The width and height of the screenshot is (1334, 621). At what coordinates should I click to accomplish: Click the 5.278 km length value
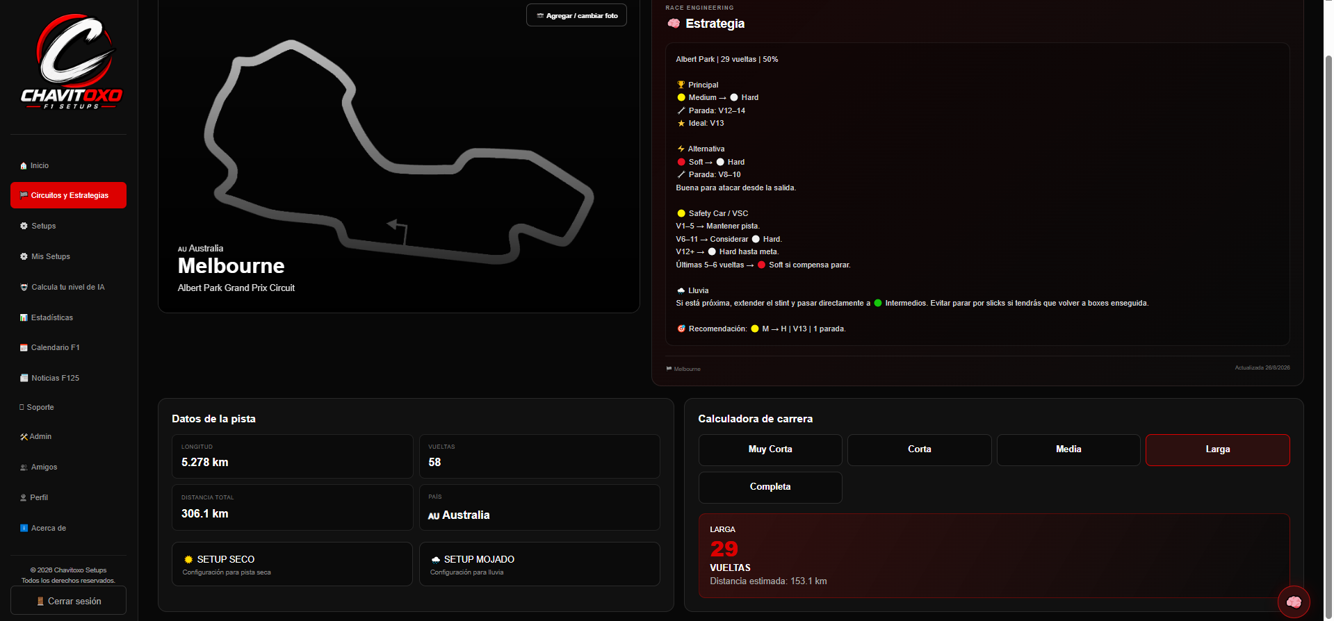pyautogui.click(x=205, y=463)
